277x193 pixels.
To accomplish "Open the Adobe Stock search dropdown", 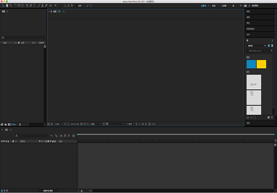I will [x=272, y=51].
